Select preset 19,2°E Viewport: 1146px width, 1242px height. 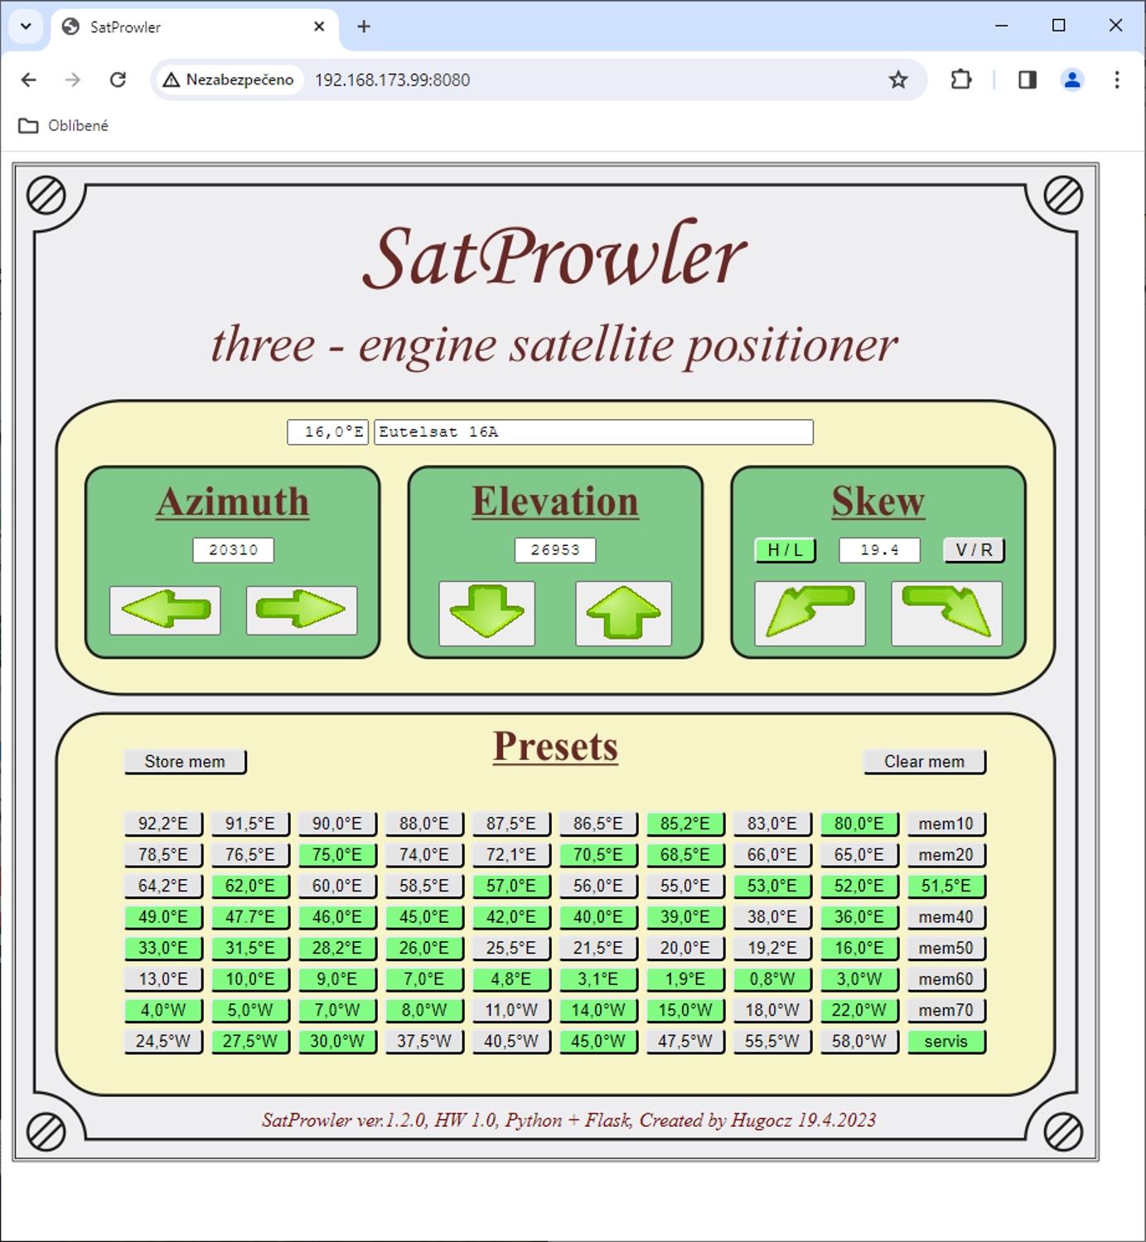tap(772, 948)
